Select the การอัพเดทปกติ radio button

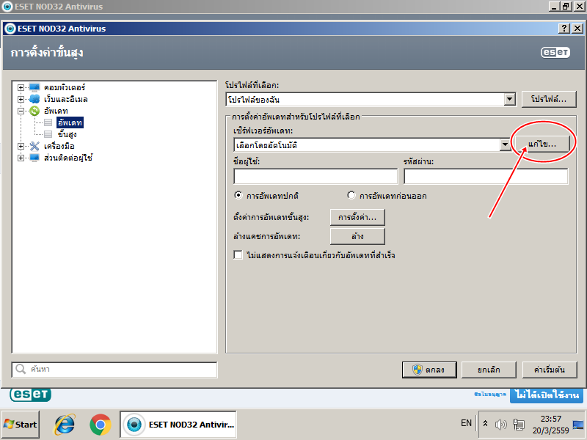[x=238, y=195]
